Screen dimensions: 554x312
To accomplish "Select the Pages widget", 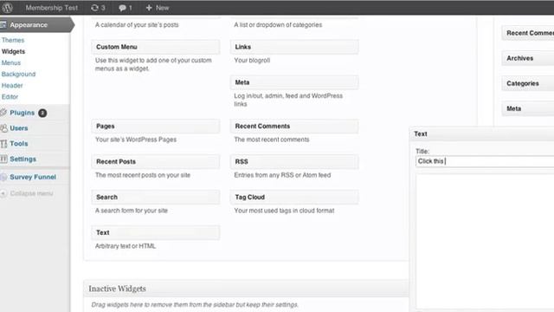I will click(x=156, y=126).
